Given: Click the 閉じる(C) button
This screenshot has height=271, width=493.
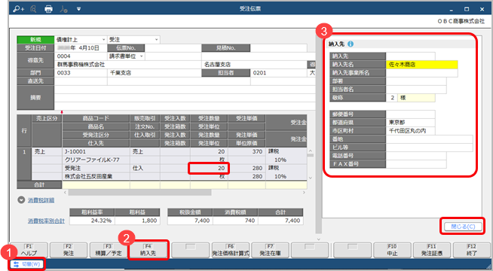Looking at the screenshot, I should tap(463, 227).
